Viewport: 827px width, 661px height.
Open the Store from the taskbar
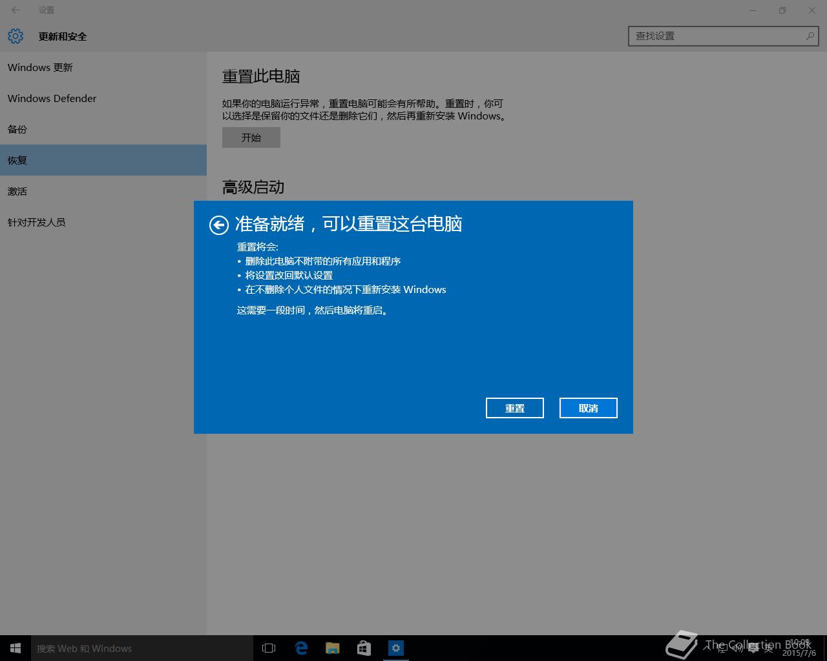(364, 648)
